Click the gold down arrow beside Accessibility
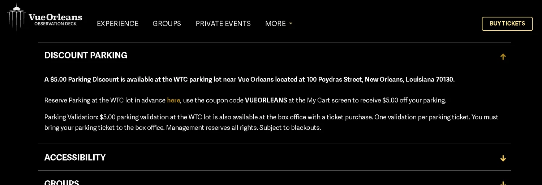 pyautogui.click(x=503, y=158)
